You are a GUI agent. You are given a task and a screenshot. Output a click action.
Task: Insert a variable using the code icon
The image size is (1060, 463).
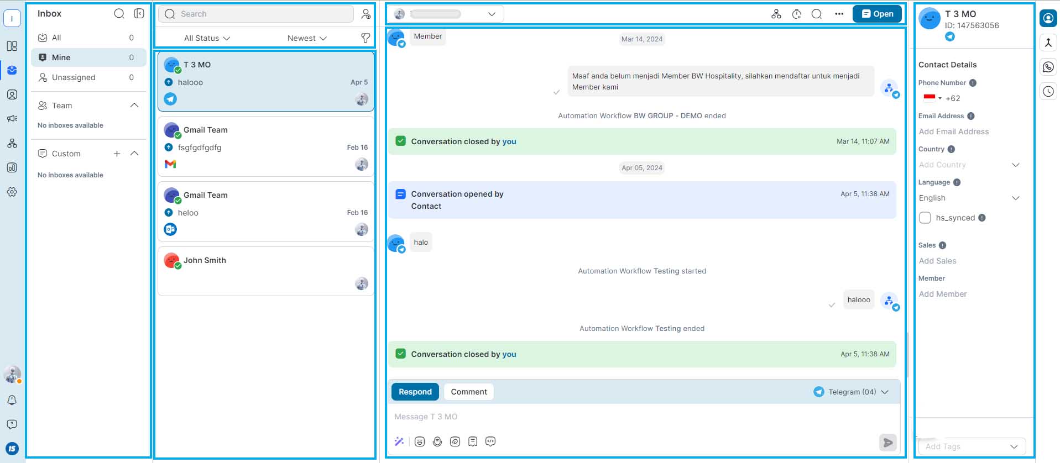click(x=490, y=441)
